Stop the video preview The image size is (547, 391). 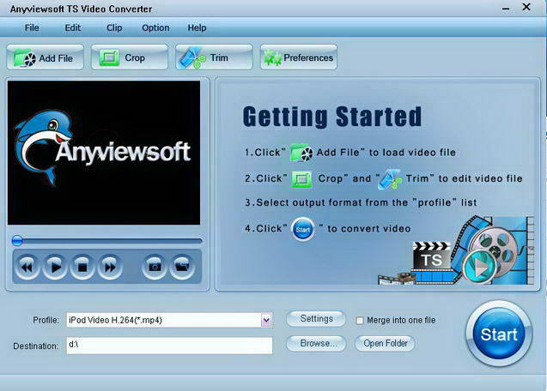82,267
